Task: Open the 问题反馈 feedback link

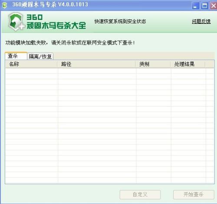Action: point(201,21)
